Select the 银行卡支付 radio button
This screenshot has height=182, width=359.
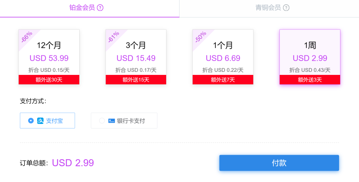click(102, 120)
